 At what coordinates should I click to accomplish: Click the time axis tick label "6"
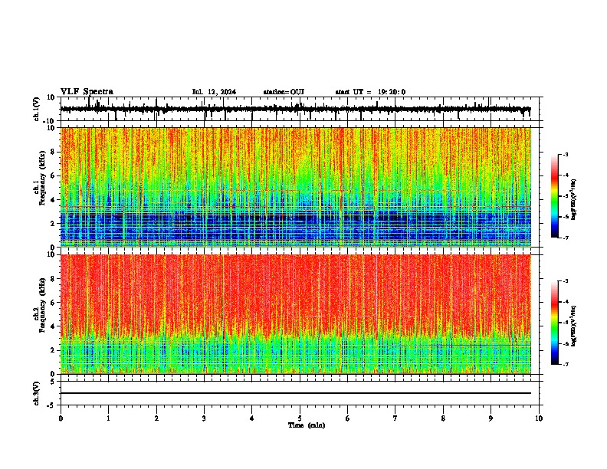[348, 418]
